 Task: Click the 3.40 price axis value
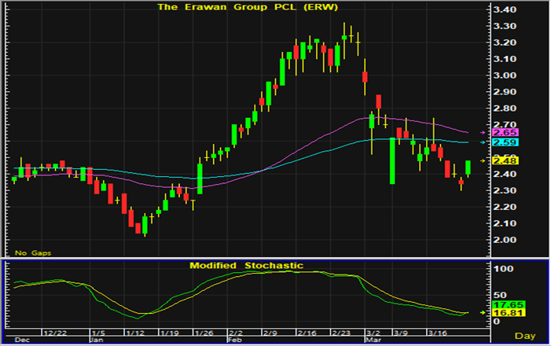tap(503, 9)
